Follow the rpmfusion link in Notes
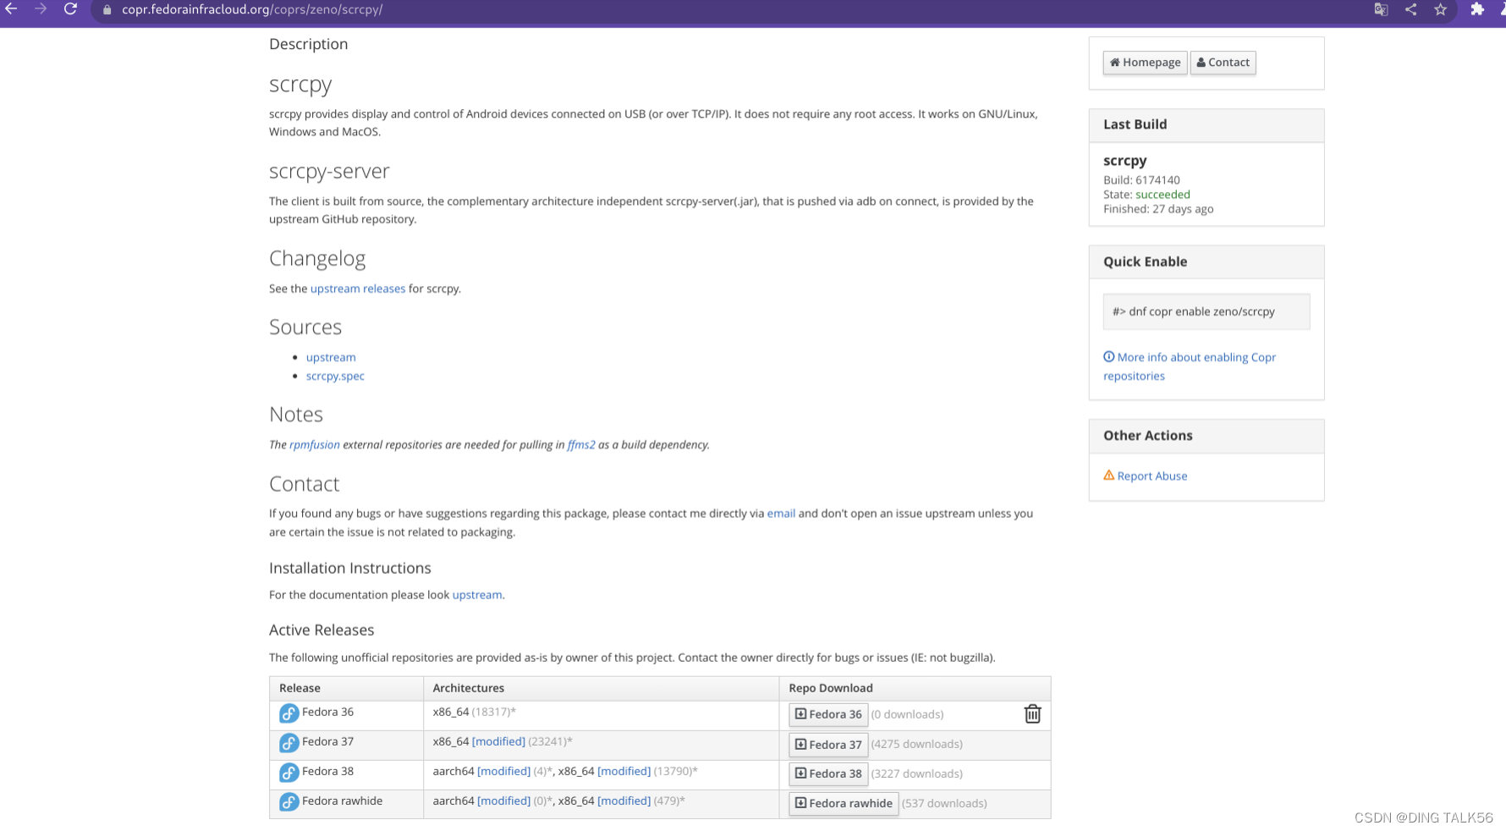The height and width of the screenshot is (831, 1506). click(314, 444)
